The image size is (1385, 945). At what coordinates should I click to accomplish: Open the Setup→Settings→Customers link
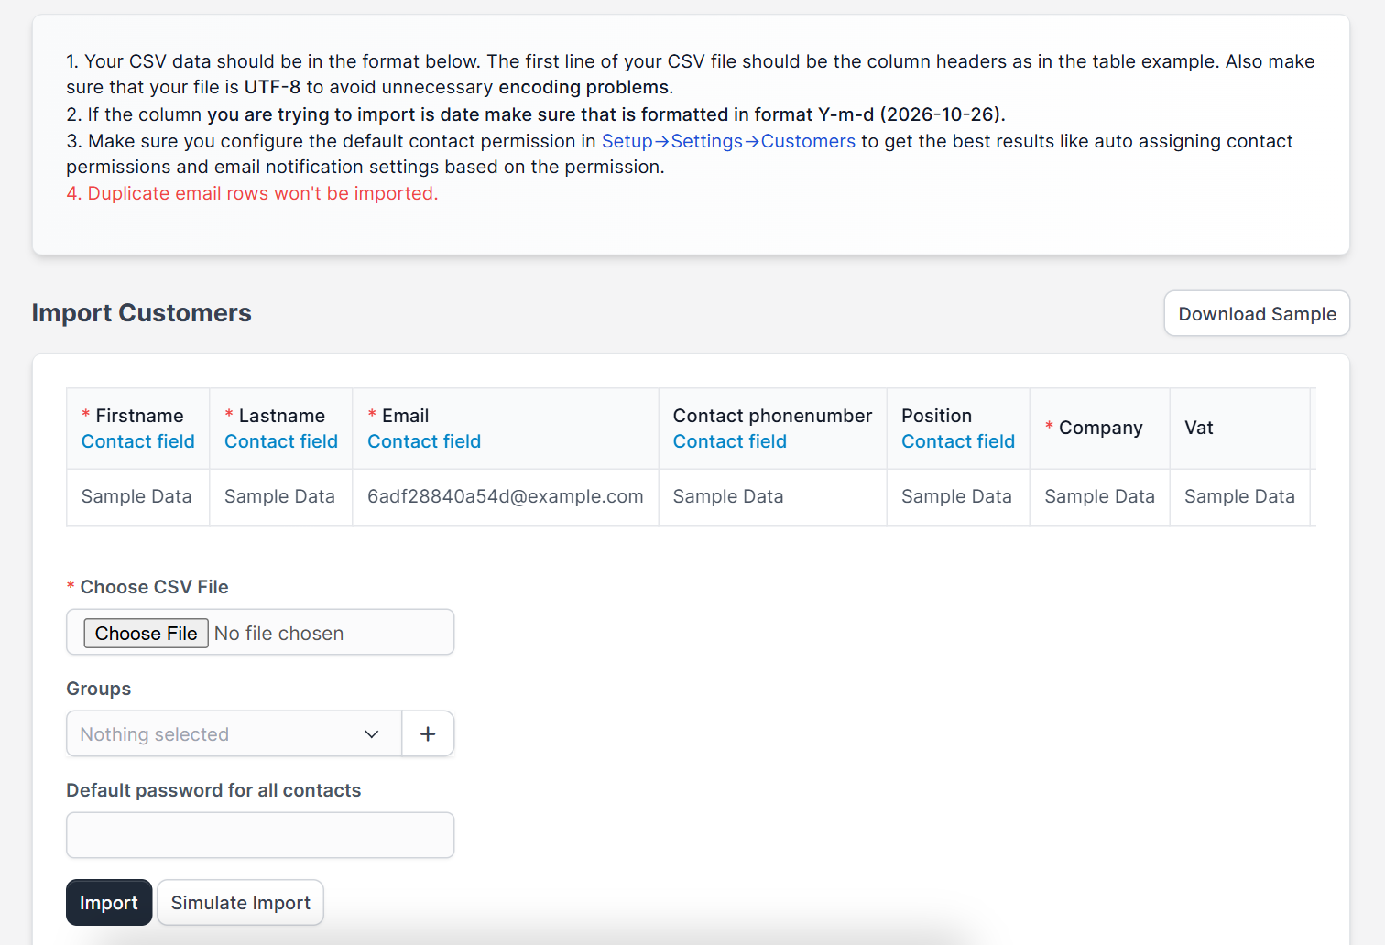(x=728, y=141)
